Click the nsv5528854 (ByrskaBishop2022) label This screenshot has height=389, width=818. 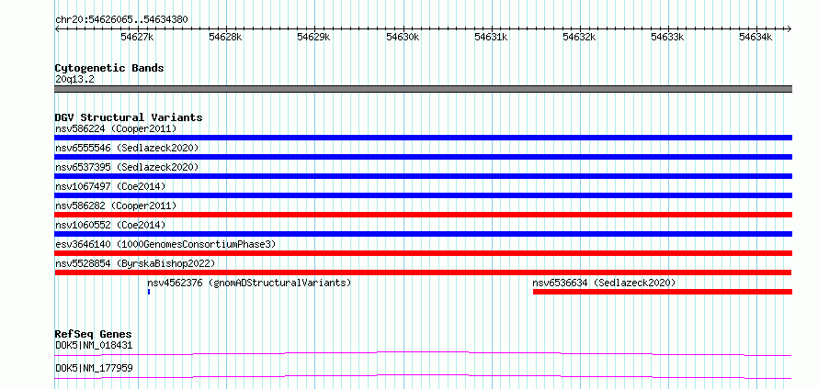134,263
